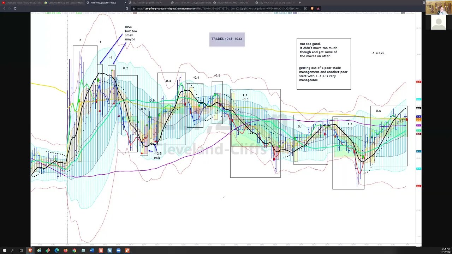The width and height of the screenshot is (452, 254).
Task: Click the 'not too good.' note text
Action: pos(310,44)
